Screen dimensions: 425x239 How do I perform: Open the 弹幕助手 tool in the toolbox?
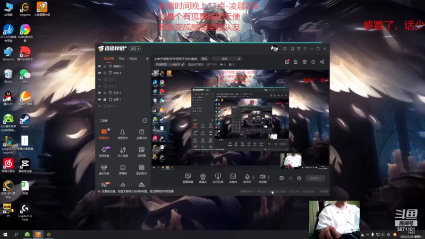coord(104,134)
